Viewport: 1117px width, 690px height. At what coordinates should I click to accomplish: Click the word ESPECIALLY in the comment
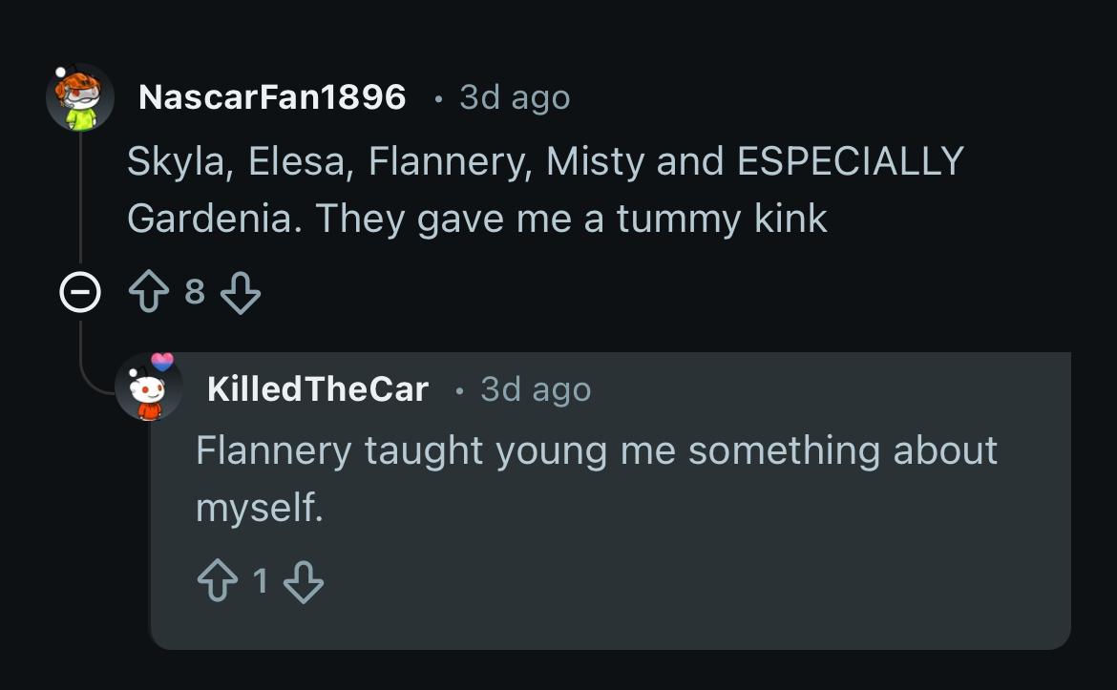[x=850, y=160]
